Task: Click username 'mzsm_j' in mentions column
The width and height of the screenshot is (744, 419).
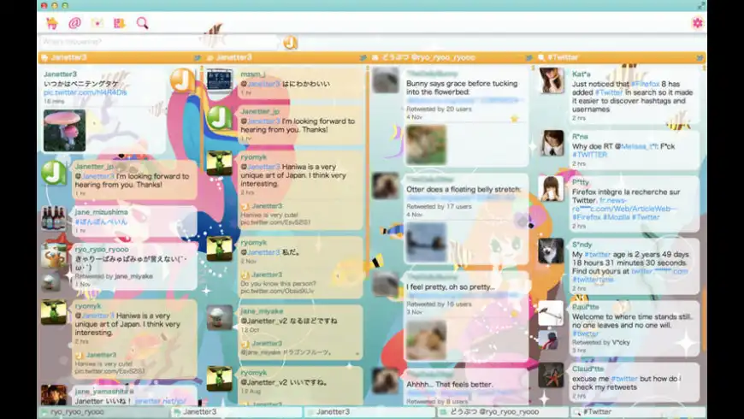Action: [x=253, y=74]
